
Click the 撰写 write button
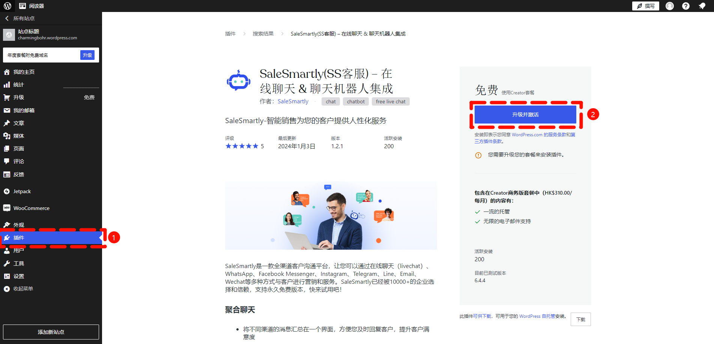coord(645,6)
